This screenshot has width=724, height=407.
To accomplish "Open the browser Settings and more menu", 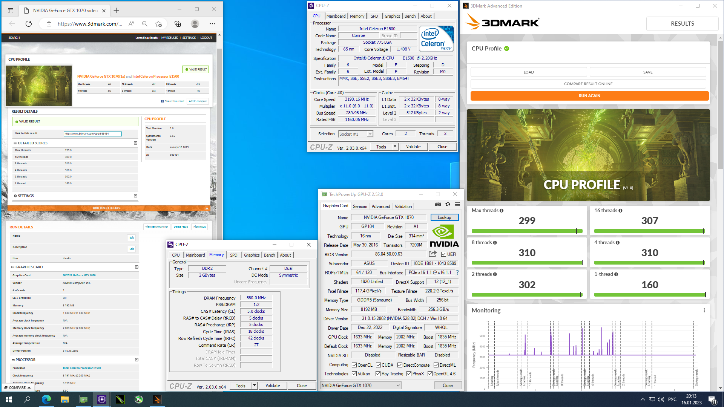I will tap(212, 24).
